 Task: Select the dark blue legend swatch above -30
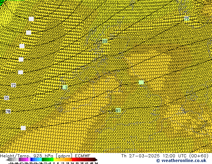coord(31,160)
